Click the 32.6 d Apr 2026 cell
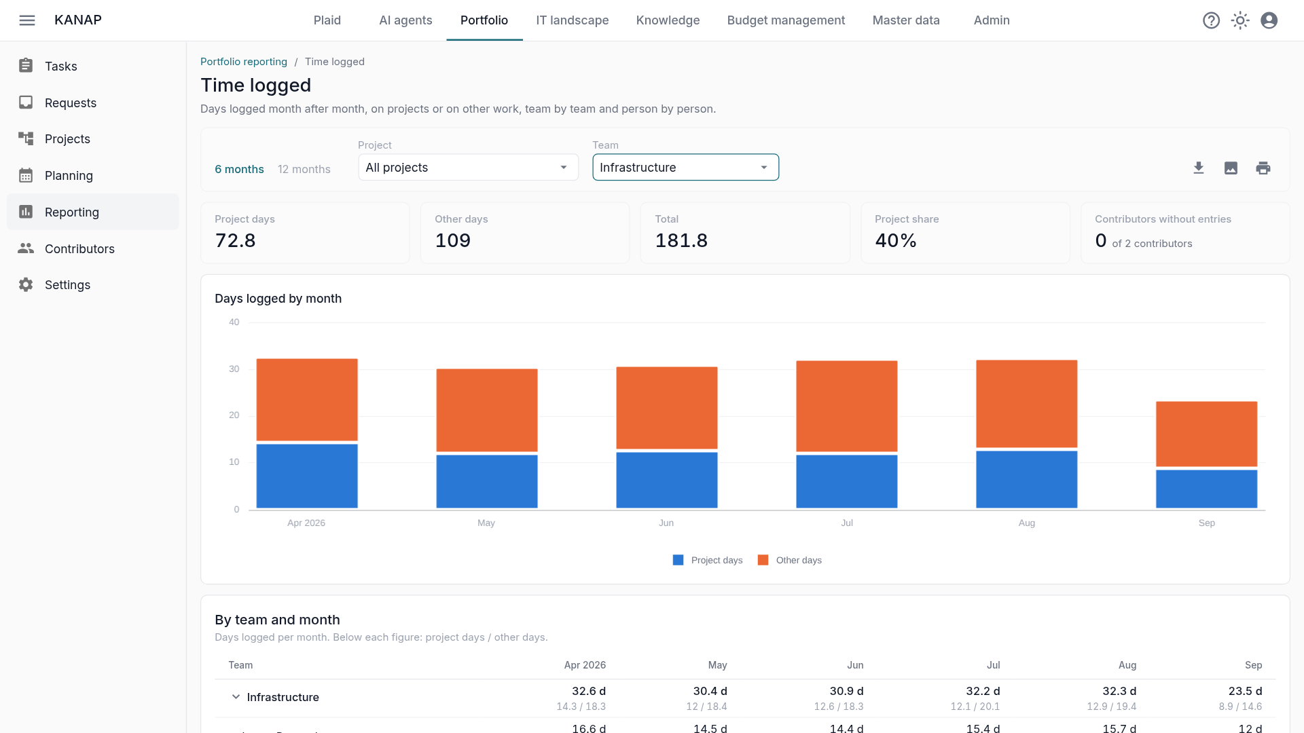 click(x=588, y=691)
